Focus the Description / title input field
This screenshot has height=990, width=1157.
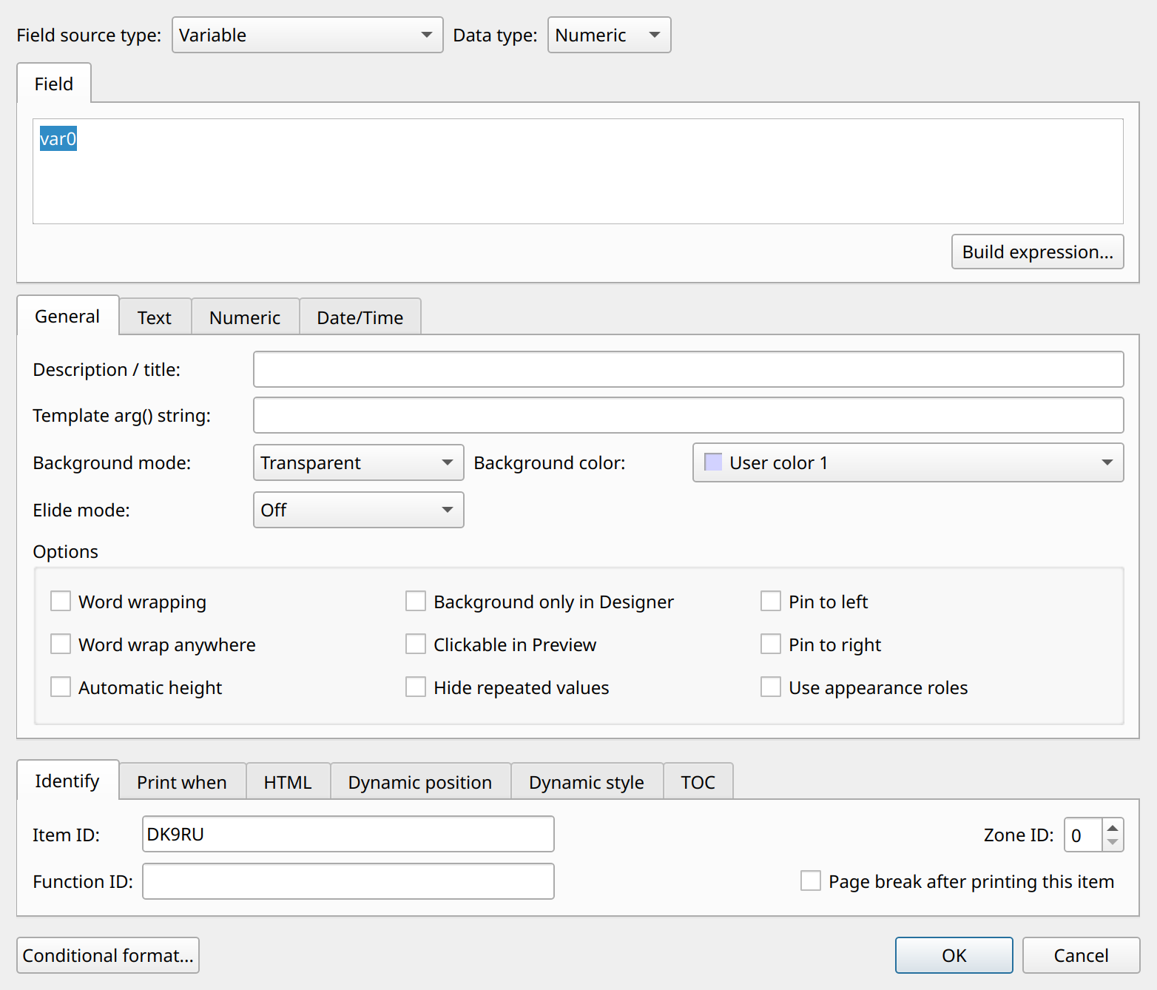pyautogui.click(x=688, y=369)
